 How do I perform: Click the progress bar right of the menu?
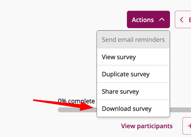click(180, 110)
